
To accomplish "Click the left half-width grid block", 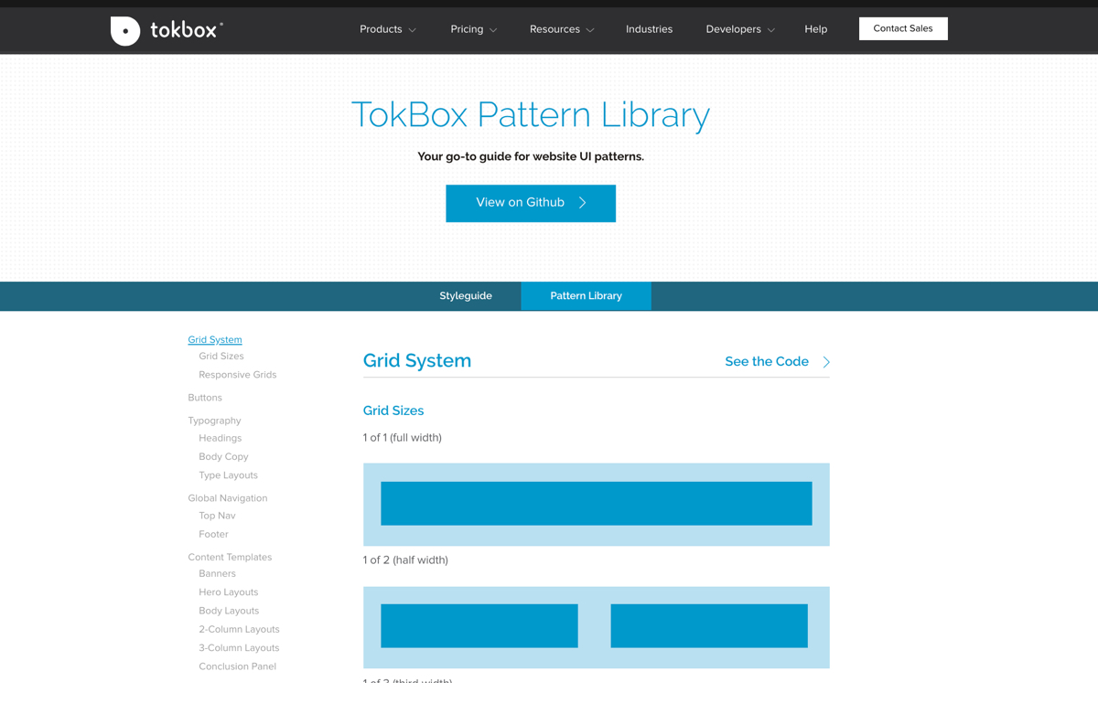I will 479,626.
